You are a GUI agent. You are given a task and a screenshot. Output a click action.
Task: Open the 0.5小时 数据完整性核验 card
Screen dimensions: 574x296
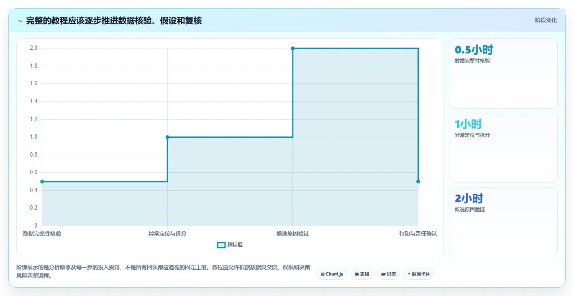click(x=503, y=73)
